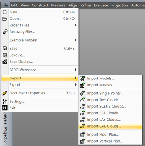
Task: Click the E57 import icon
Action: (x=82, y=113)
